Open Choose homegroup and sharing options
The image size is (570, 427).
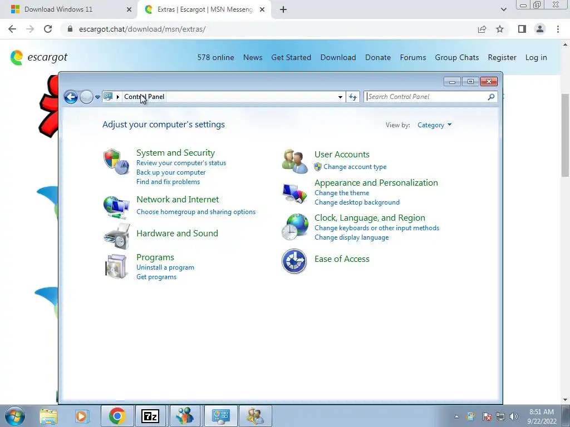pyautogui.click(x=196, y=212)
